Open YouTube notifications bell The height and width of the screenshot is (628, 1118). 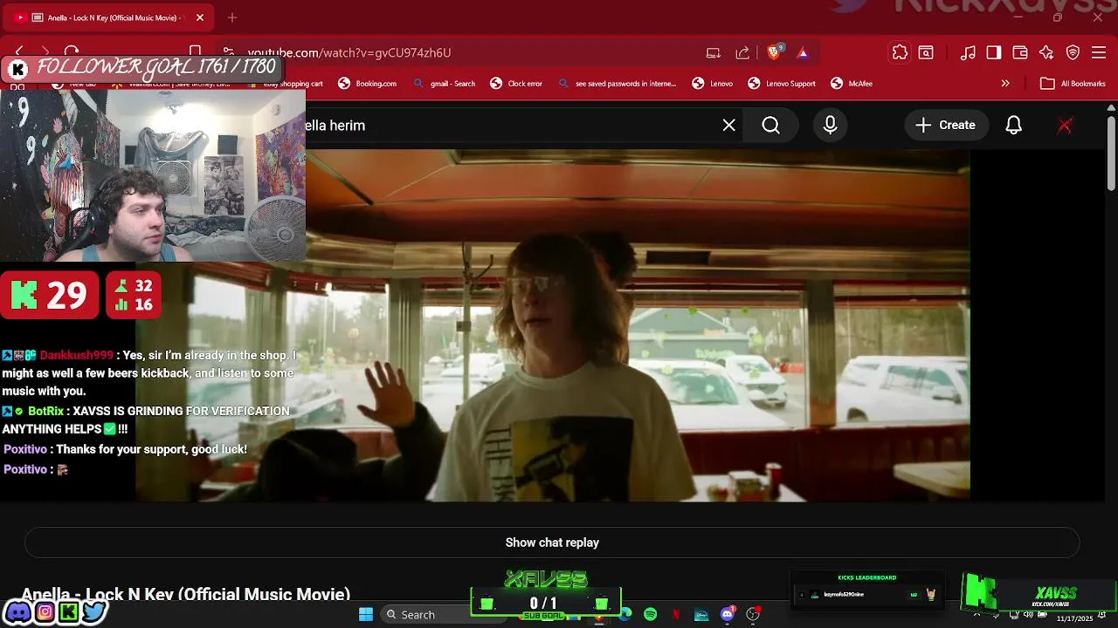(1014, 126)
